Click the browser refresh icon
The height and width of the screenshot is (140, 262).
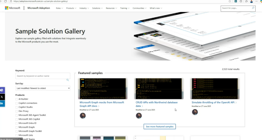click(5, 1)
